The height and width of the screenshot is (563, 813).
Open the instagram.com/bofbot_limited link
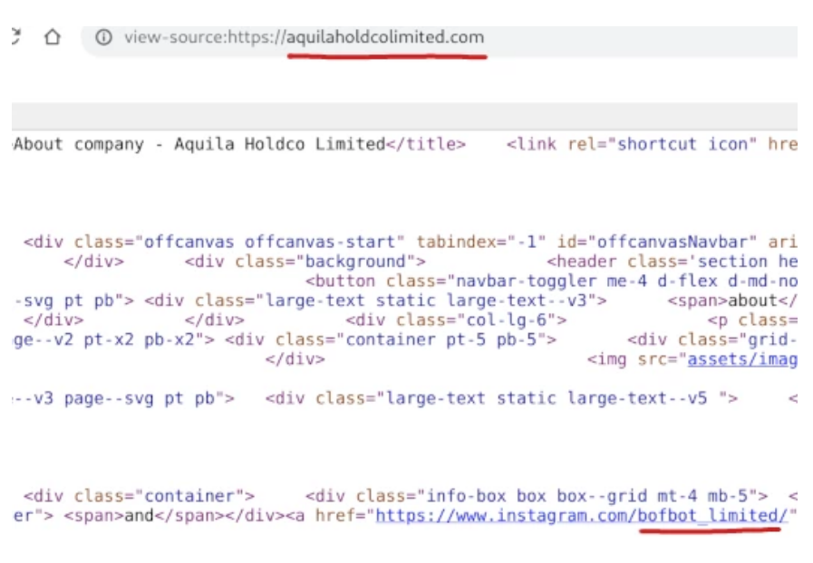coord(581,516)
